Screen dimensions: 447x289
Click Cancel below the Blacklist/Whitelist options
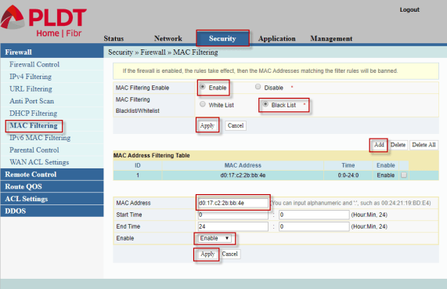[x=236, y=125]
